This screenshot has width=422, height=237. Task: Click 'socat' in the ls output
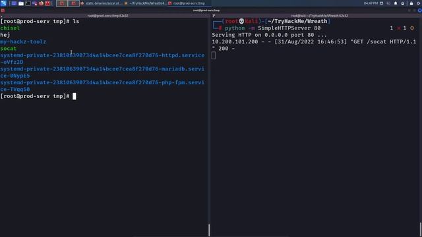pyautogui.click(x=9, y=49)
